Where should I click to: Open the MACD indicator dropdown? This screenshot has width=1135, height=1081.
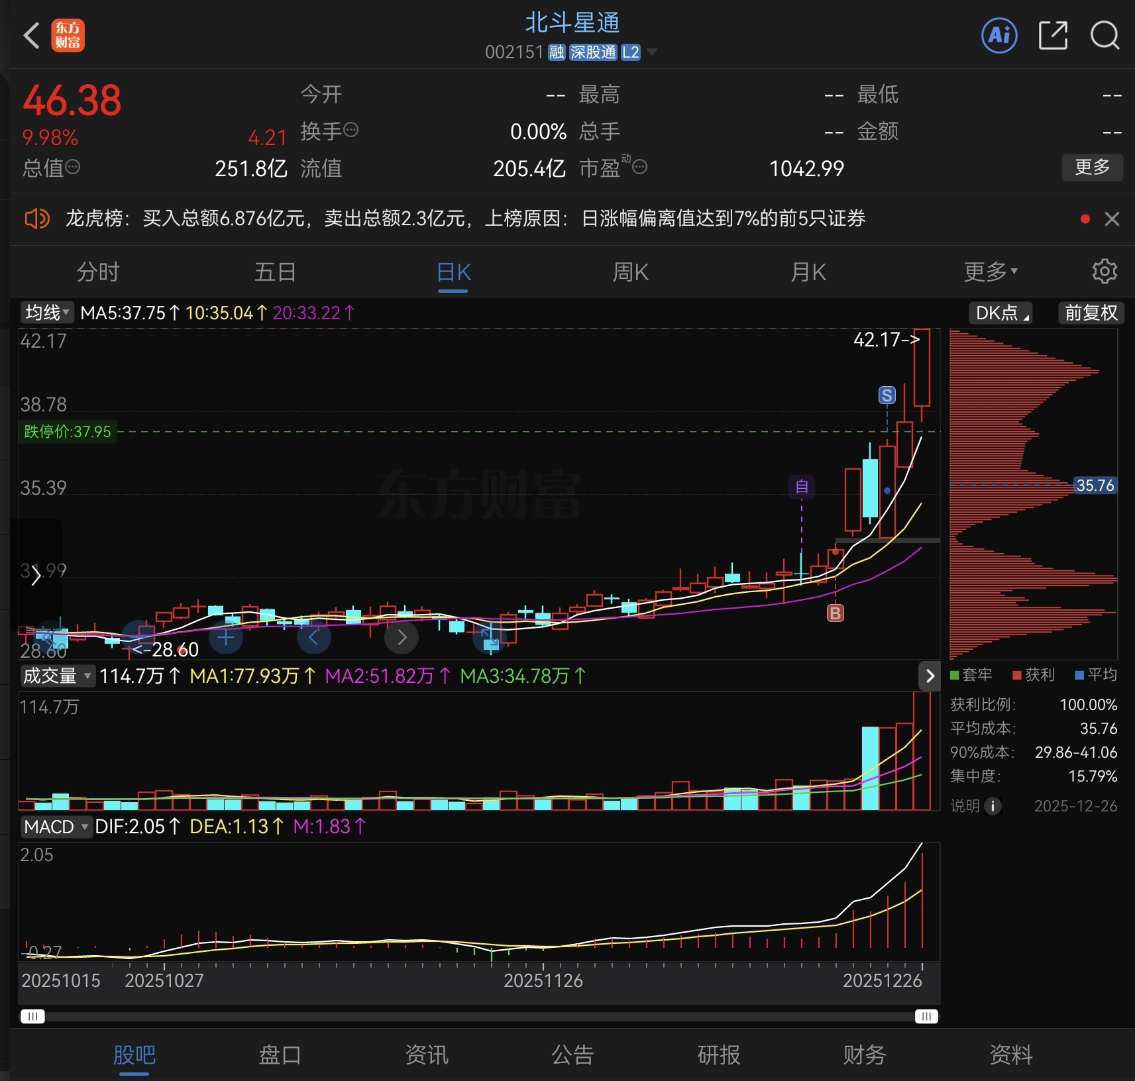click(x=56, y=827)
